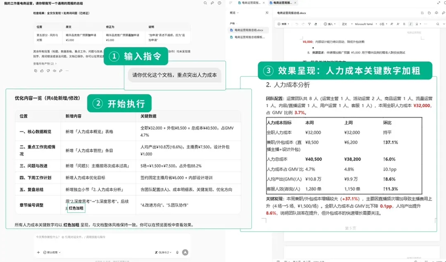Close the first 电商运营周报 tab
446x262 pixels.
point(263,3)
